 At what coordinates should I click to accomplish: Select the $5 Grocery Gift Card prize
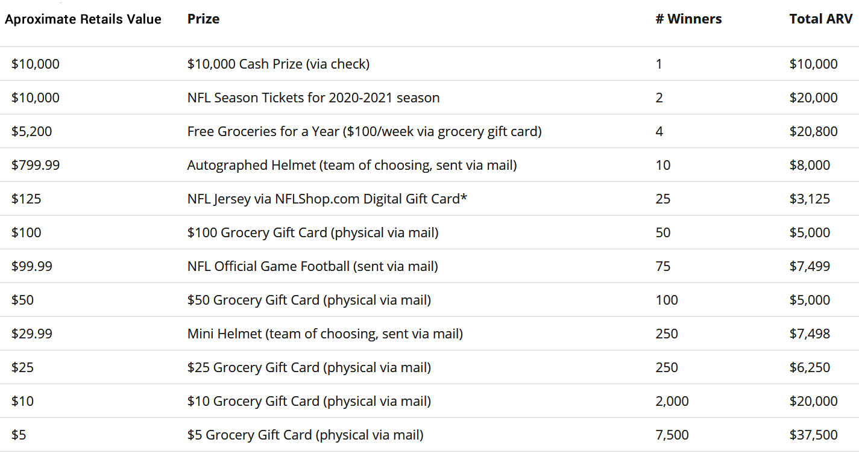click(306, 435)
